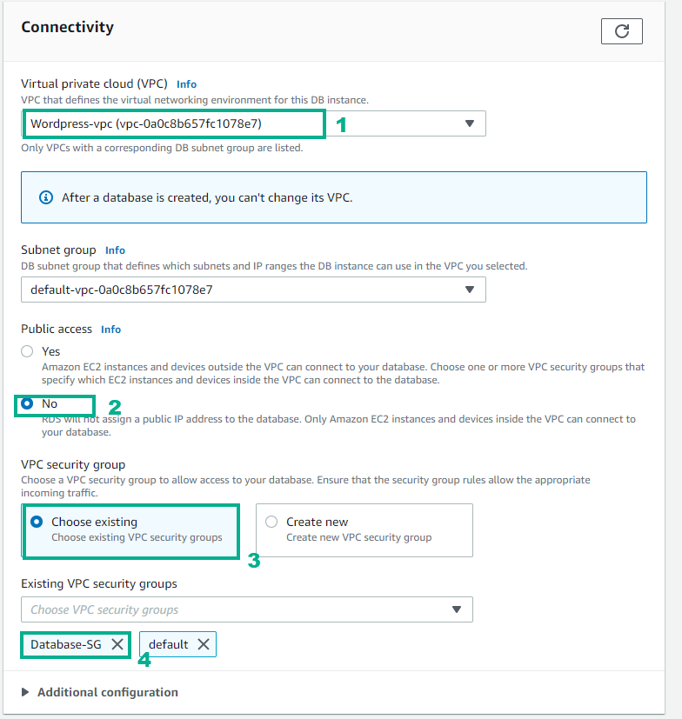Click the Wordpress-vpc selected value
The height and width of the screenshot is (719, 682).
146,123
